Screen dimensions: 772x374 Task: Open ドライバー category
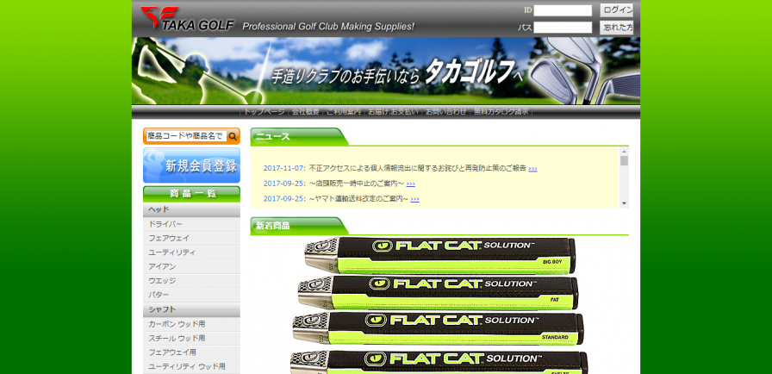191,224
